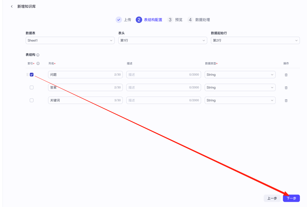The height and width of the screenshot is (207, 307).
Task: Open the 数据表 Sheet1 dropdown
Action: coord(70,40)
